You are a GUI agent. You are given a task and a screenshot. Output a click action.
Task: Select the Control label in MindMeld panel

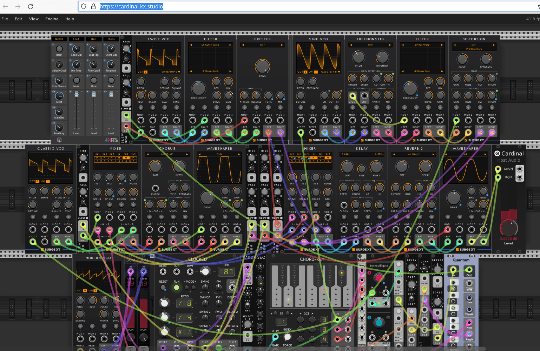tap(59, 39)
